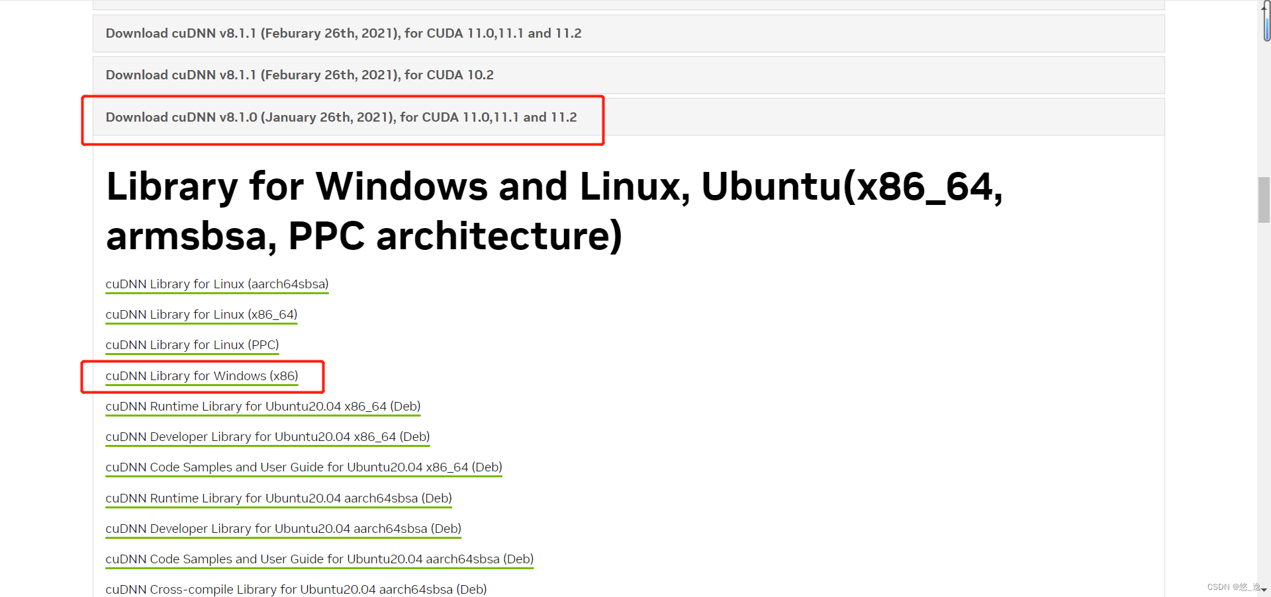Expand Download cuDNN v8.1.1 for CUDA 10.2
The image size is (1271, 597).
pos(299,75)
